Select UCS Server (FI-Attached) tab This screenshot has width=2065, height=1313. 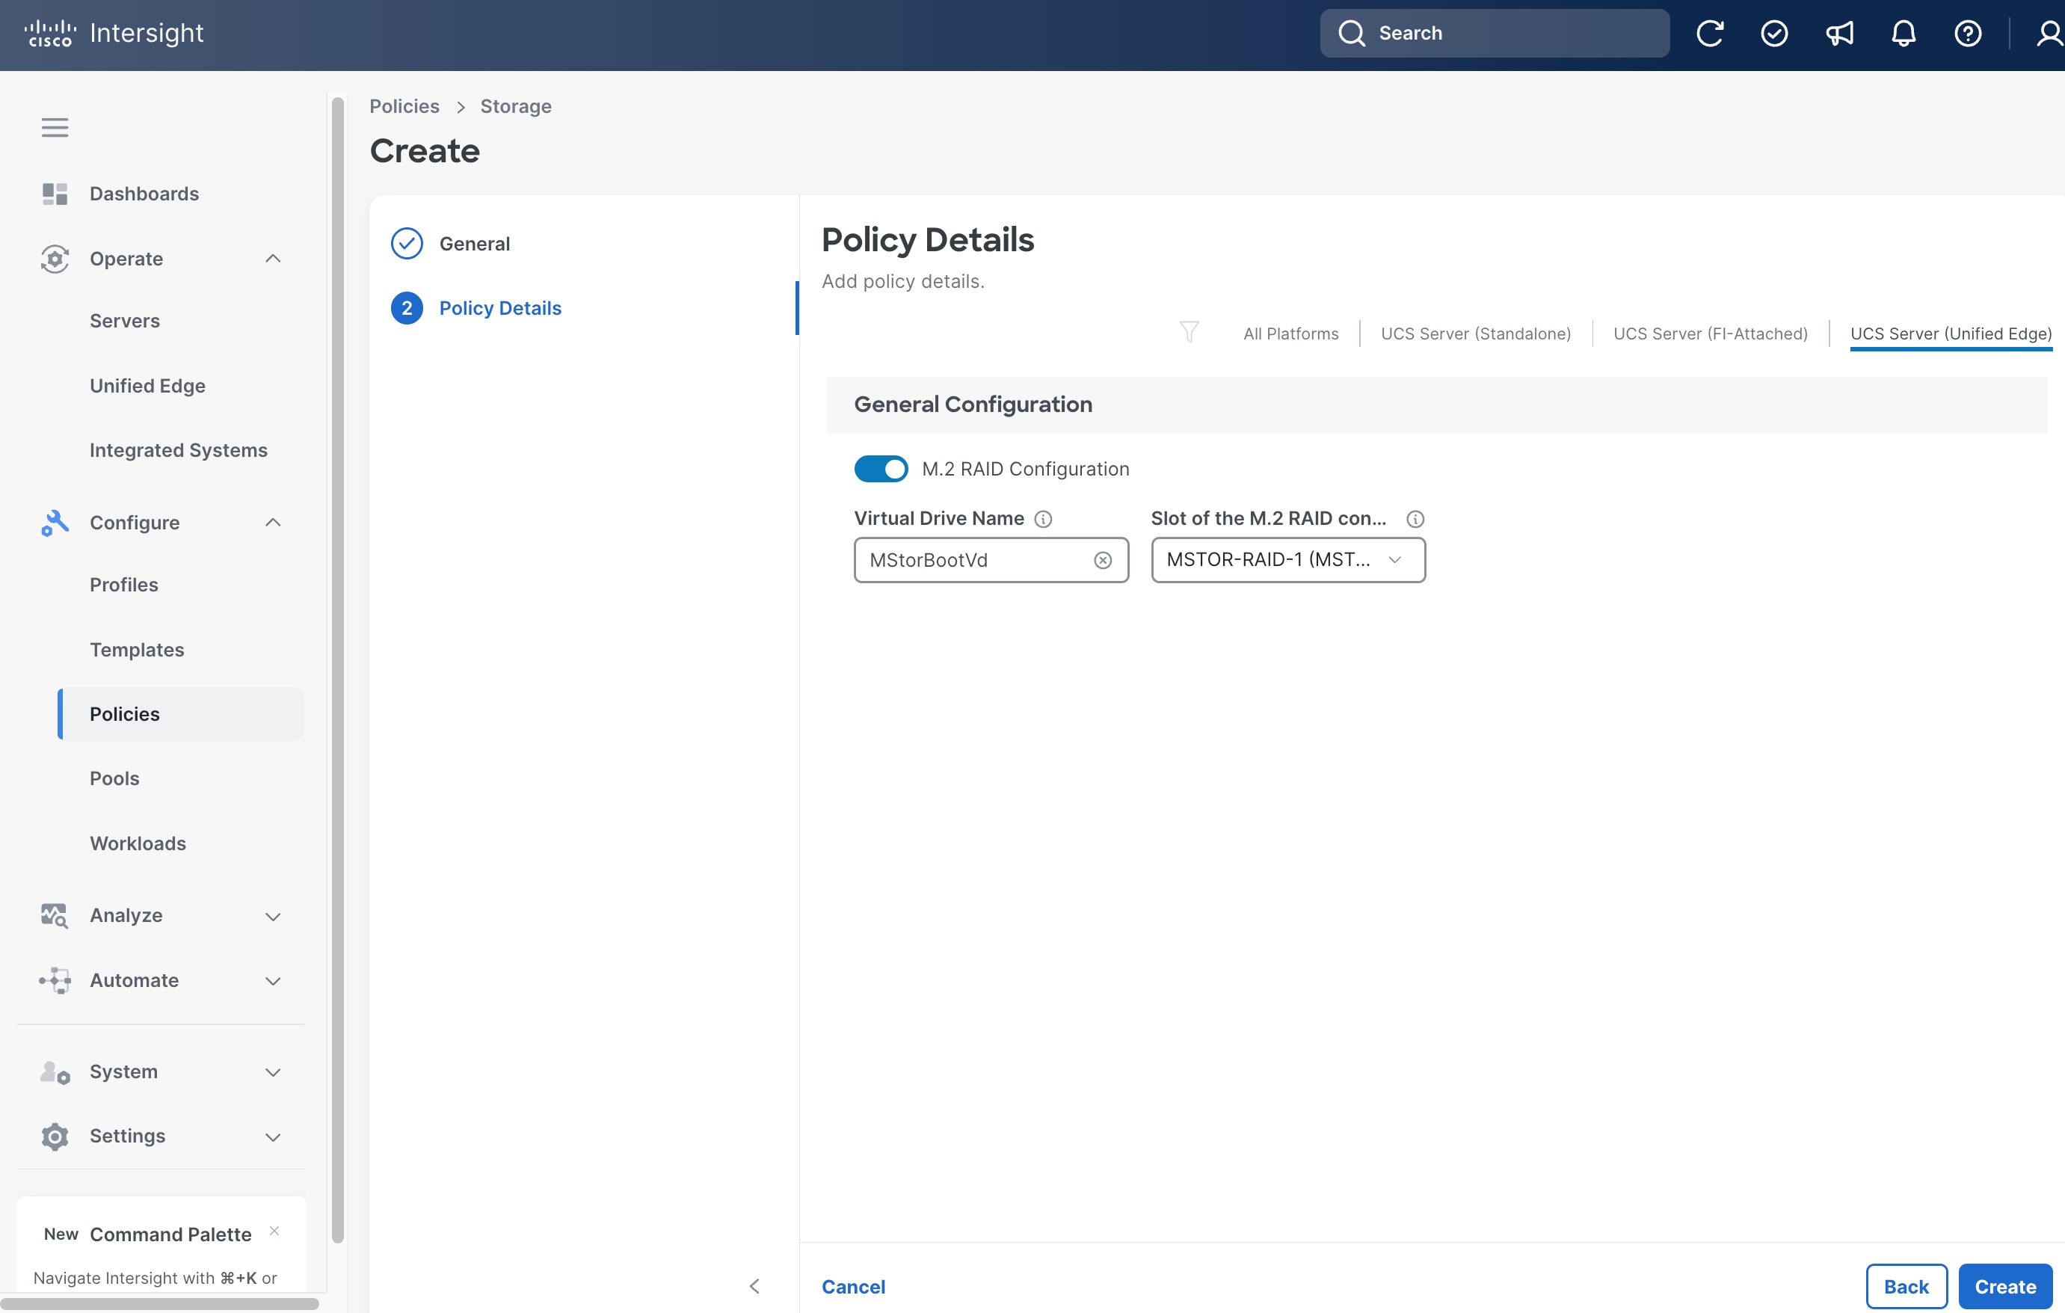pos(1710,333)
